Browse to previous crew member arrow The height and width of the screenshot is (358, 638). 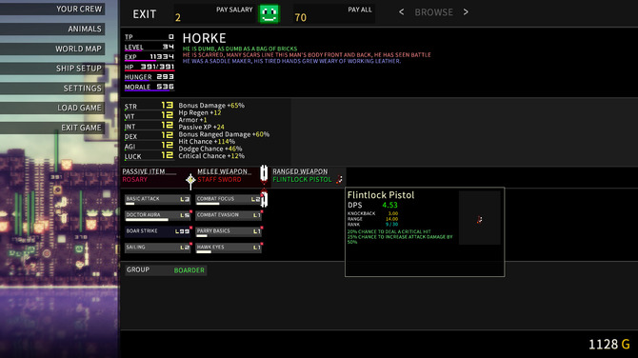tap(401, 12)
